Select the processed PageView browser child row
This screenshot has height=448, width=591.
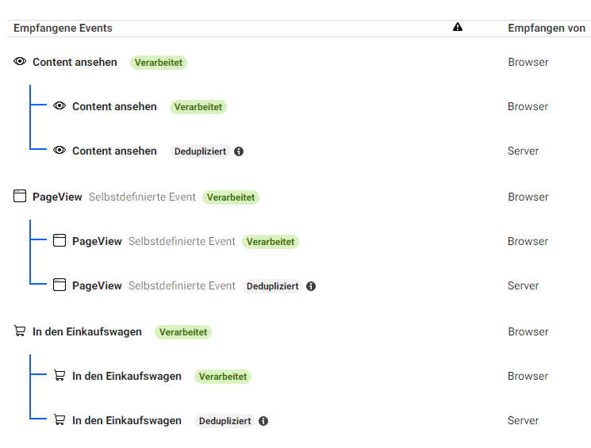(98, 241)
